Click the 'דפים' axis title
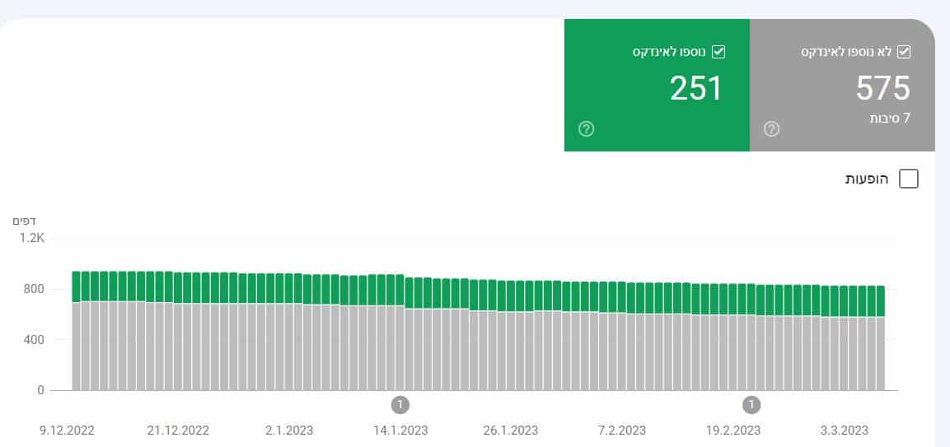 point(24,221)
